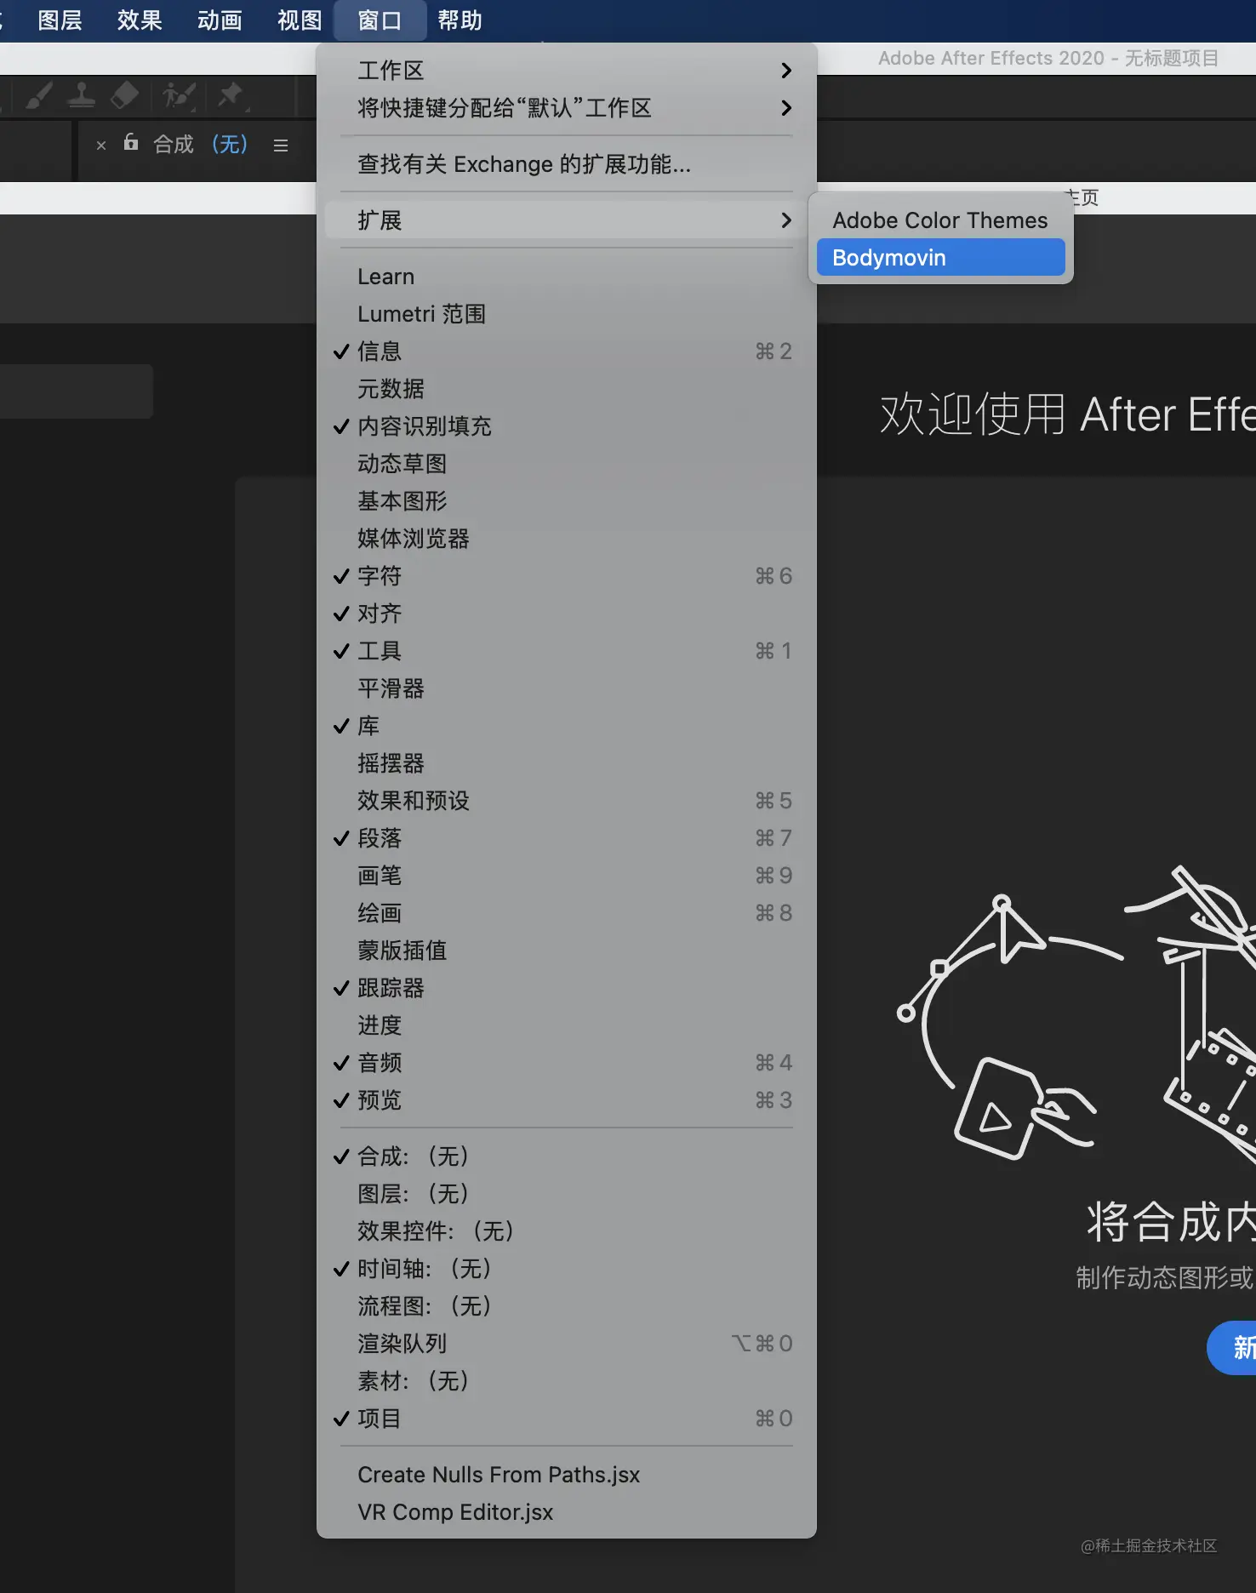Show 效果控件: (无) panel
Screen dimensions: 1256x1593
(x=566, y=1231)
